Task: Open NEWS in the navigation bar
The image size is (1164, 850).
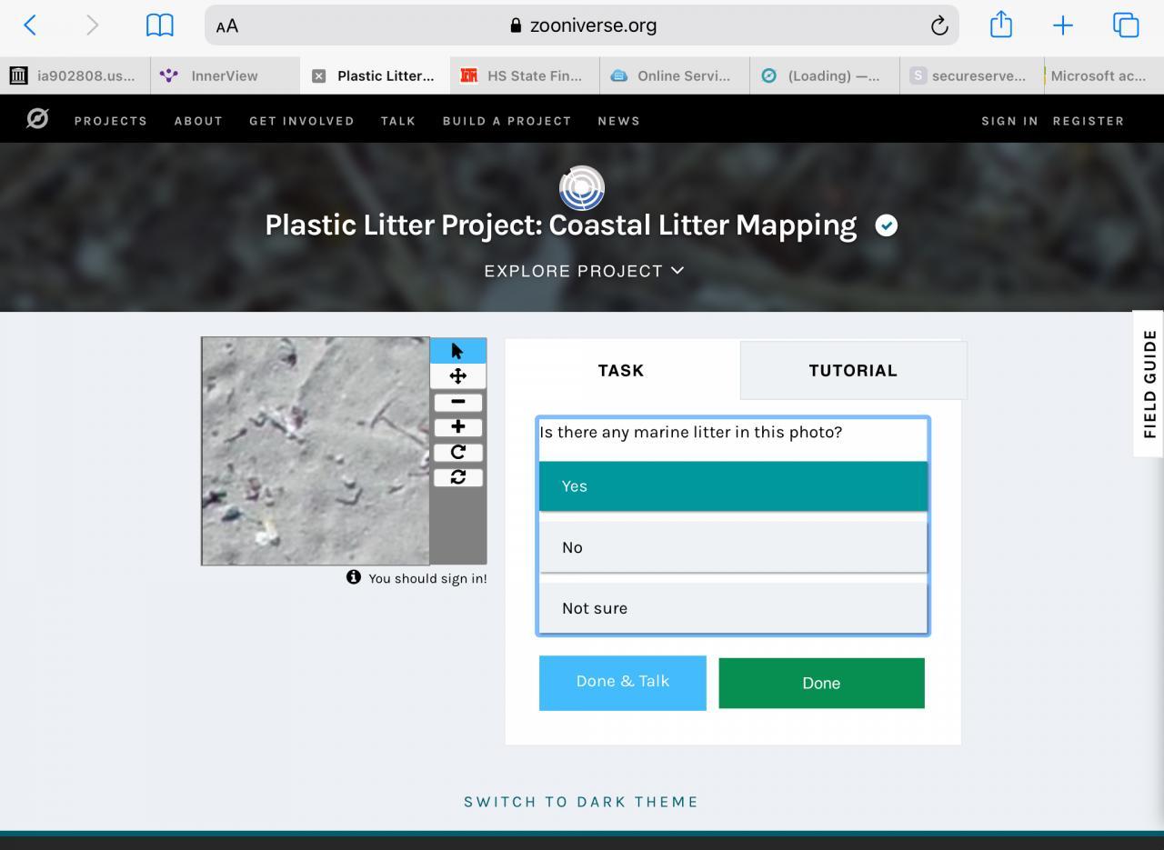Action: [x=618, y=121]
